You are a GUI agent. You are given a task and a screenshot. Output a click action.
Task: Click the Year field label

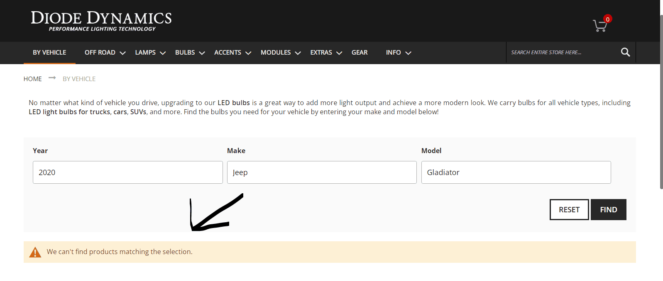tap(40, 151)
